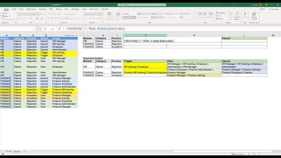
Task: Click the Conditional Formatting button
Action: click(109, 16)
